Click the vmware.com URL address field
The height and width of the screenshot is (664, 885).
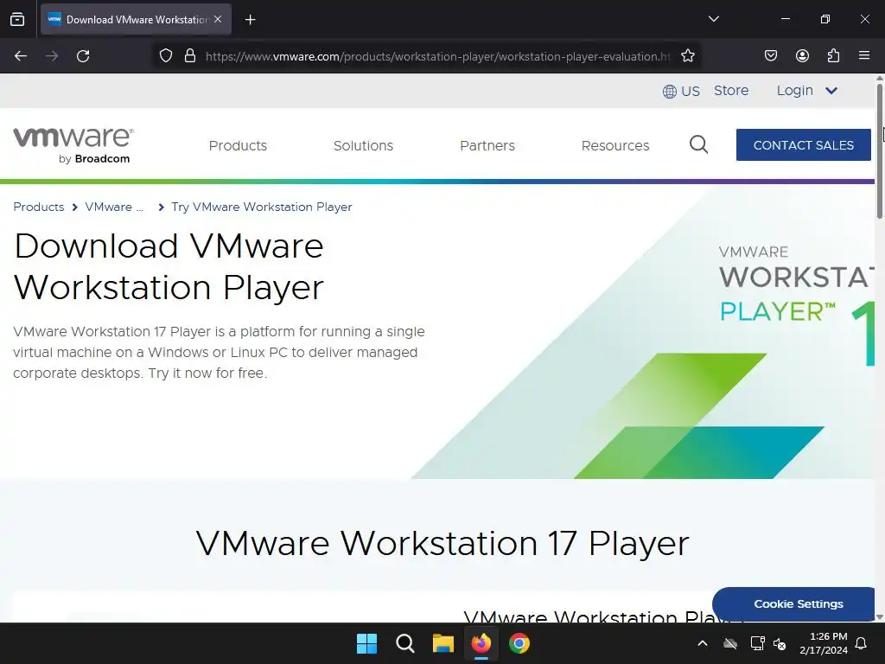[438, 56]
